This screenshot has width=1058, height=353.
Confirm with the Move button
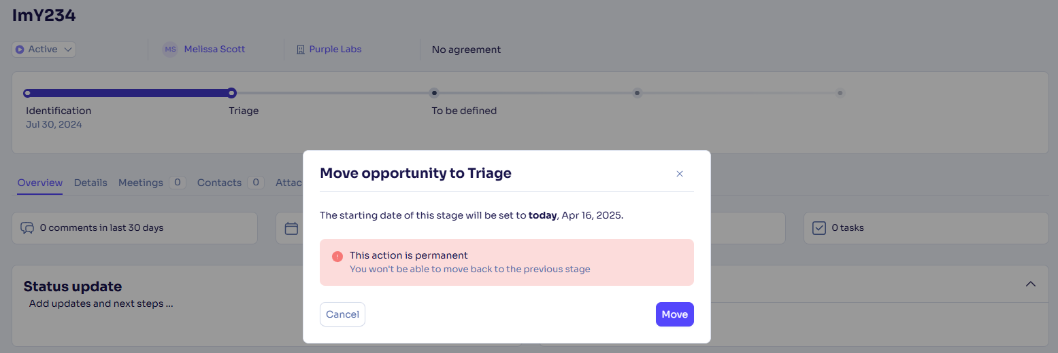(x=674, y=314)
